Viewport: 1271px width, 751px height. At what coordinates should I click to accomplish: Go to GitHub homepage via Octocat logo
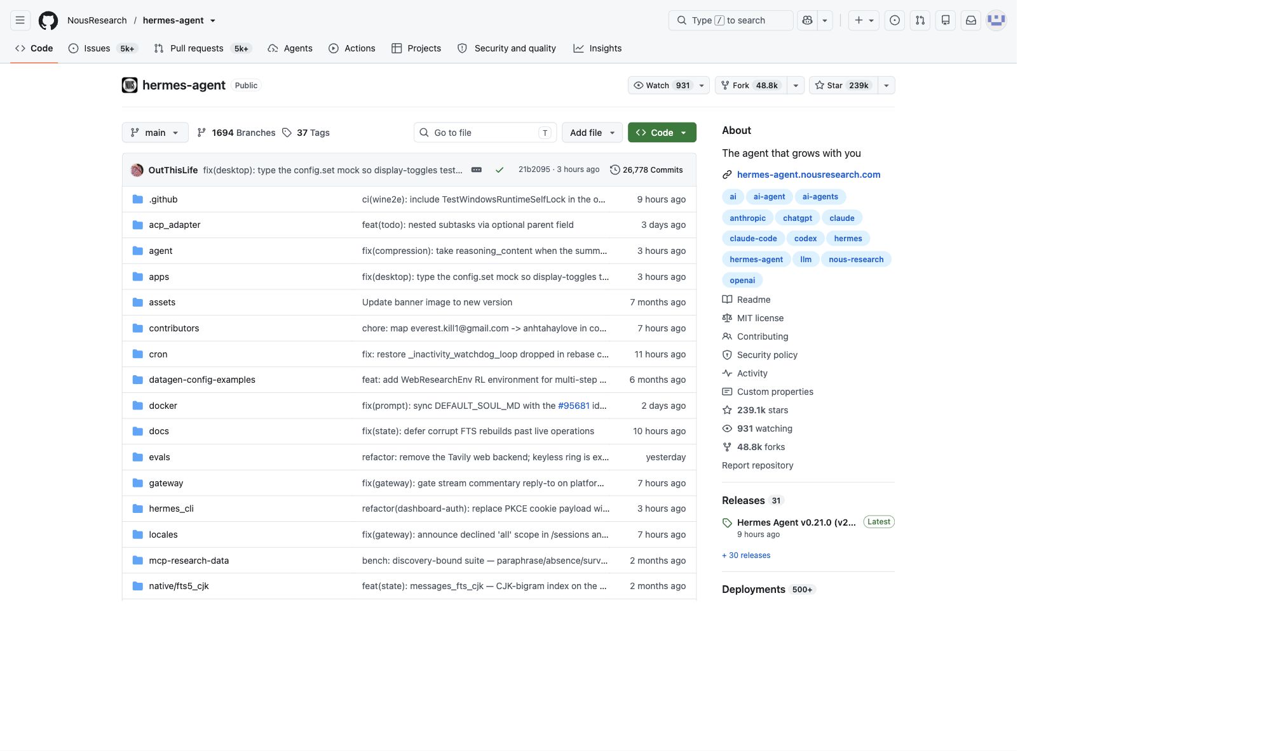(x=48, y=20)
